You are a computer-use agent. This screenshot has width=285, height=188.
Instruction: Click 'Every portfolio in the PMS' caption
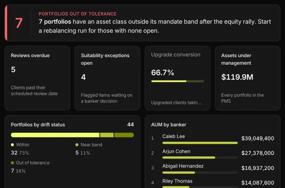242,98
